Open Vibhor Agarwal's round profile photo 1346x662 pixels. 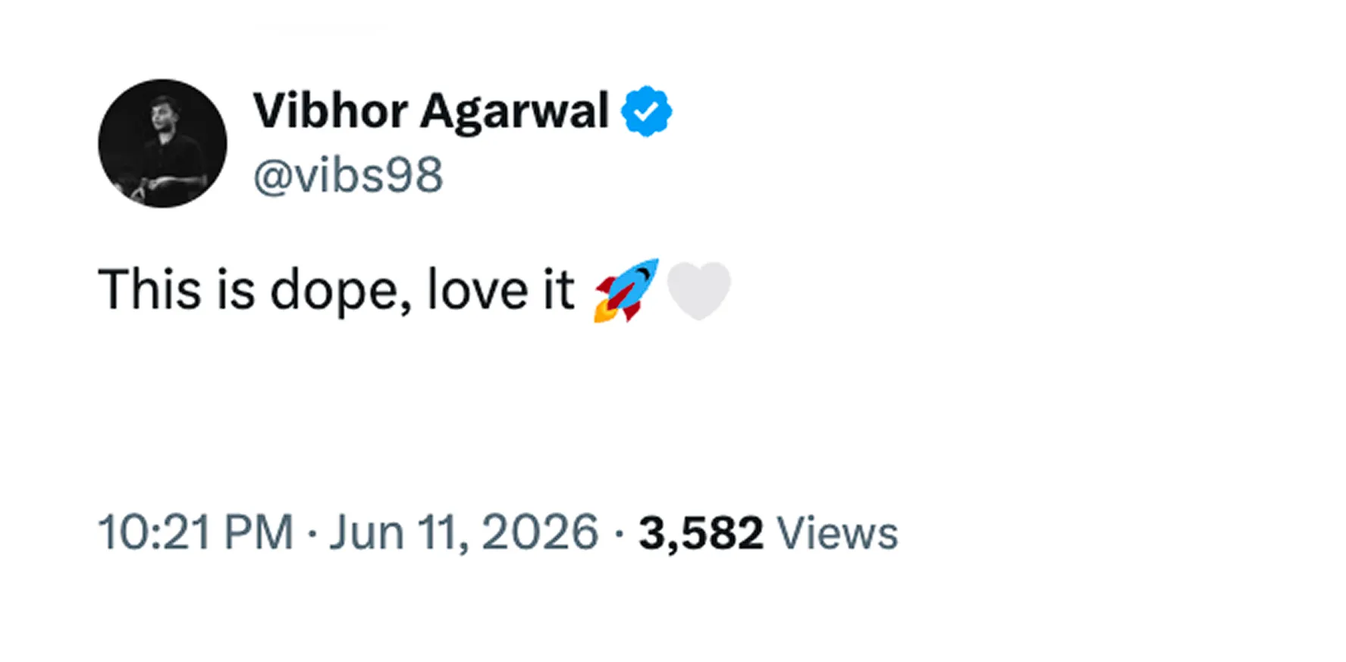[162, 143]
